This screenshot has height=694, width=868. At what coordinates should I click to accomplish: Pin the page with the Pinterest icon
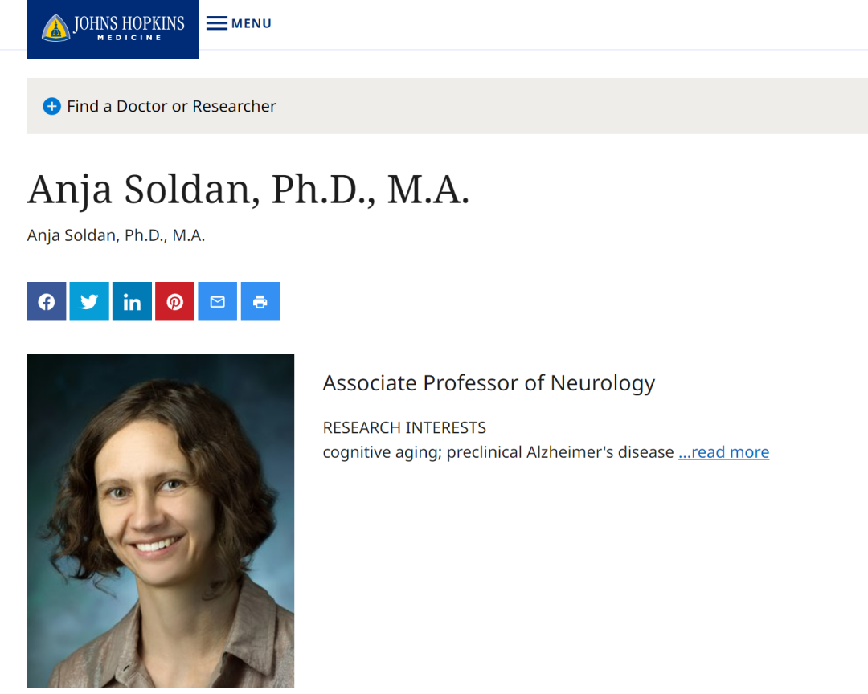tap(175, 302)
